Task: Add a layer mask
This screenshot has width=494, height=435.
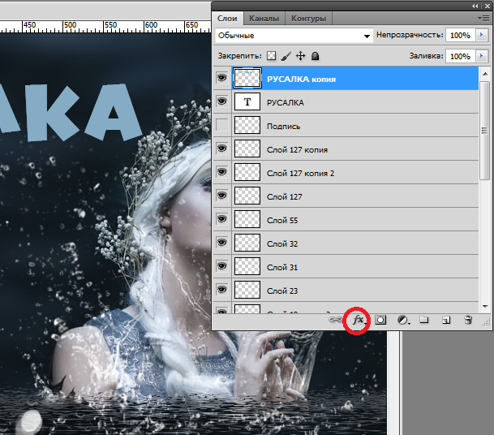Action: (x=380, y=321)
